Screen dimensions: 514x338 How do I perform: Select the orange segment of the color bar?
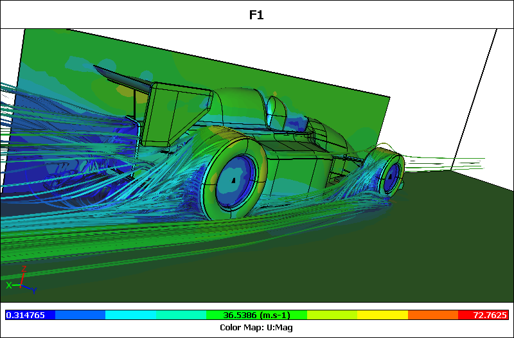pyautogui.click(x=432, y=316)
